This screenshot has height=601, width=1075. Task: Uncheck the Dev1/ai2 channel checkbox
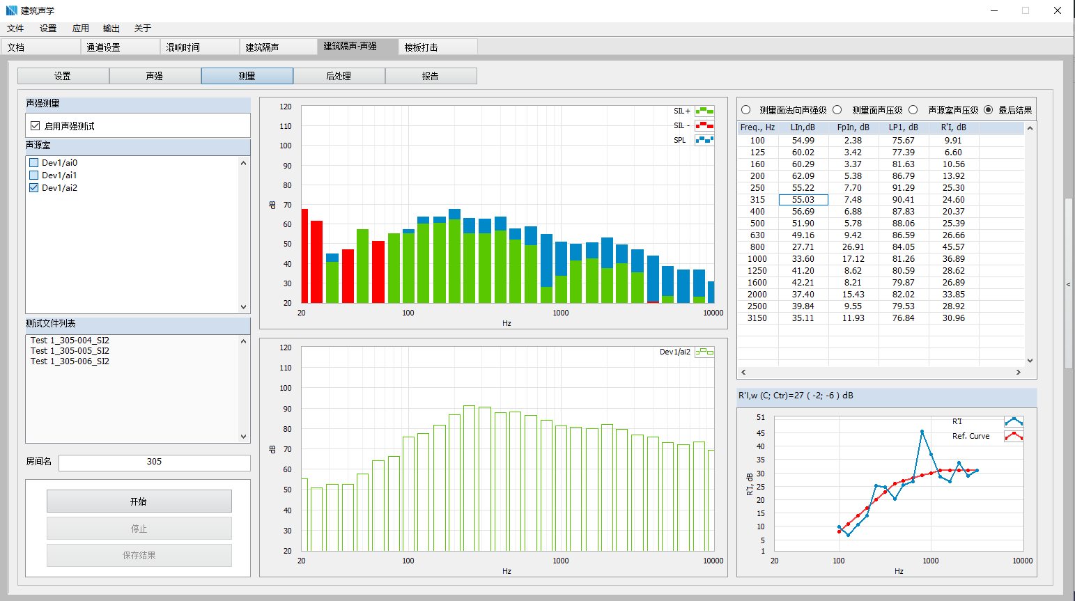(x=34, y=188)
